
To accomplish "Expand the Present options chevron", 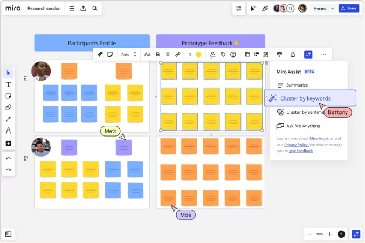I will (x=332, y=9).
